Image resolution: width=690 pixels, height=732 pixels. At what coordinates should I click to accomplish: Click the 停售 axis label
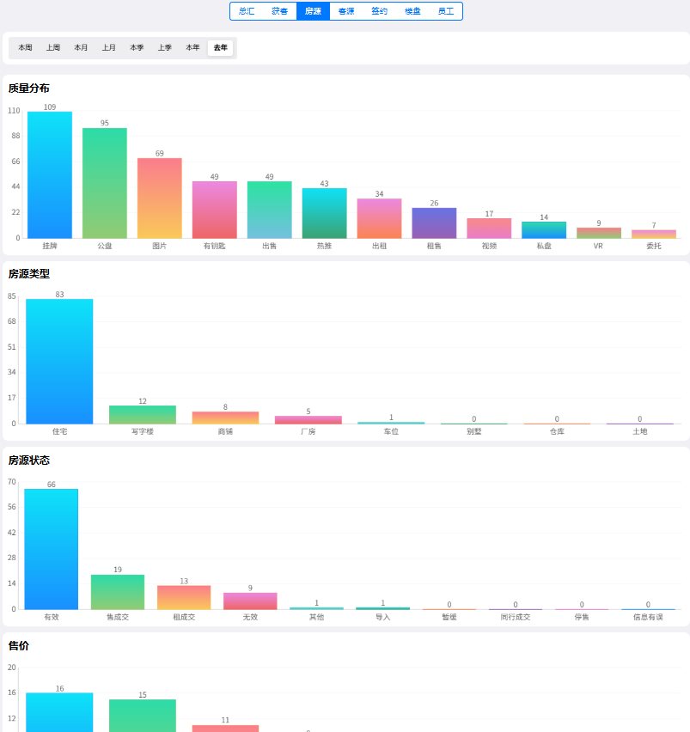(582, 617)
